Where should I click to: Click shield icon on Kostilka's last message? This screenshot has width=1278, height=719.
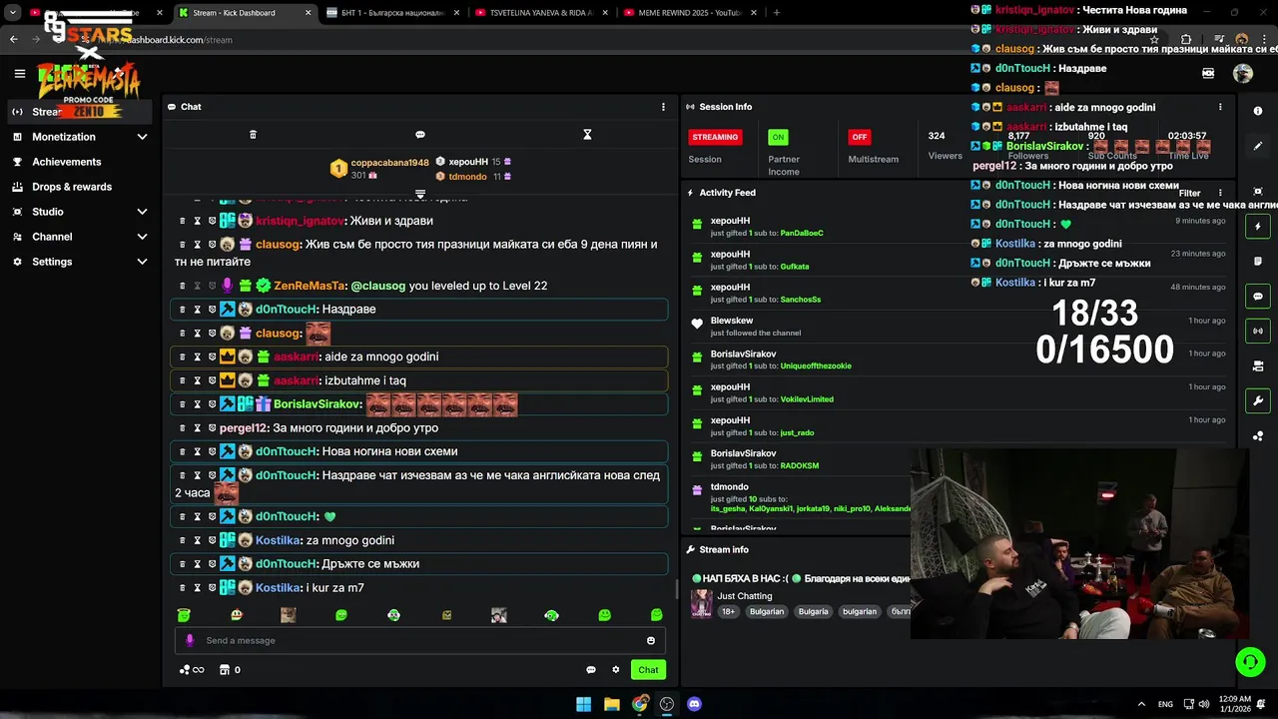pyautogui.click(x=212, y=588)
